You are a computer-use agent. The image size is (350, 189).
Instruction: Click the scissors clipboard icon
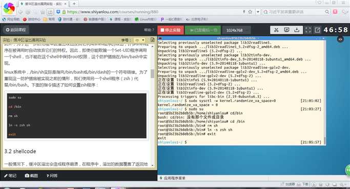276,30
